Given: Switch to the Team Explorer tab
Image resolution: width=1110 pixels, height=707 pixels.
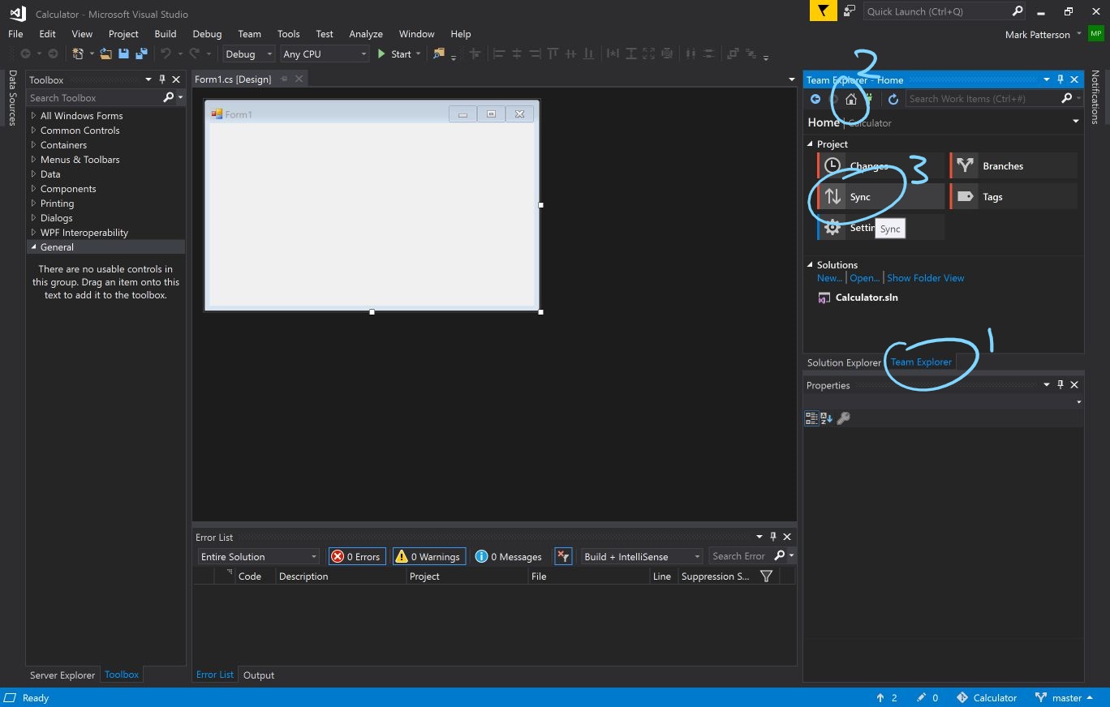Looking at the screenshot, I should tap(921, 362).
